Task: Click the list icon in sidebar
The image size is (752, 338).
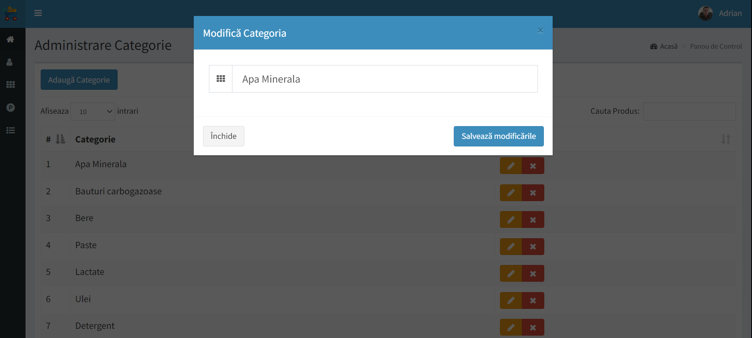Action: pos(10,130)
